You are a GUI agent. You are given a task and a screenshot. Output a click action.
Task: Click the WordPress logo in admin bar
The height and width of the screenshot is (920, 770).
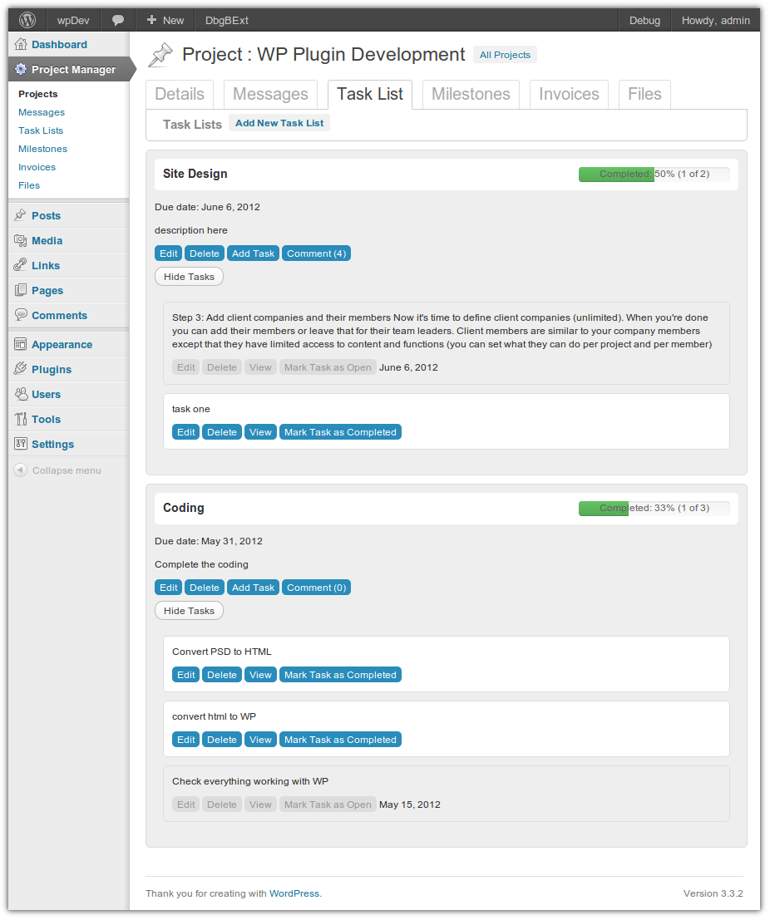coord(27,20)
